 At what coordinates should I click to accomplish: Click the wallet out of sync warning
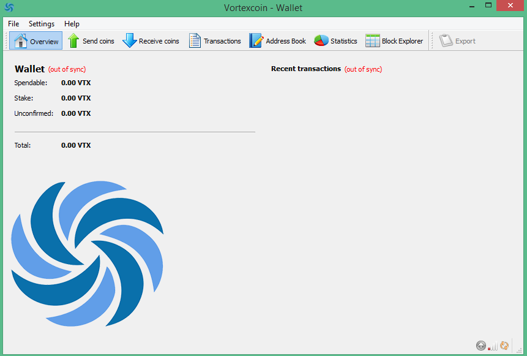(x=67, y=70)
